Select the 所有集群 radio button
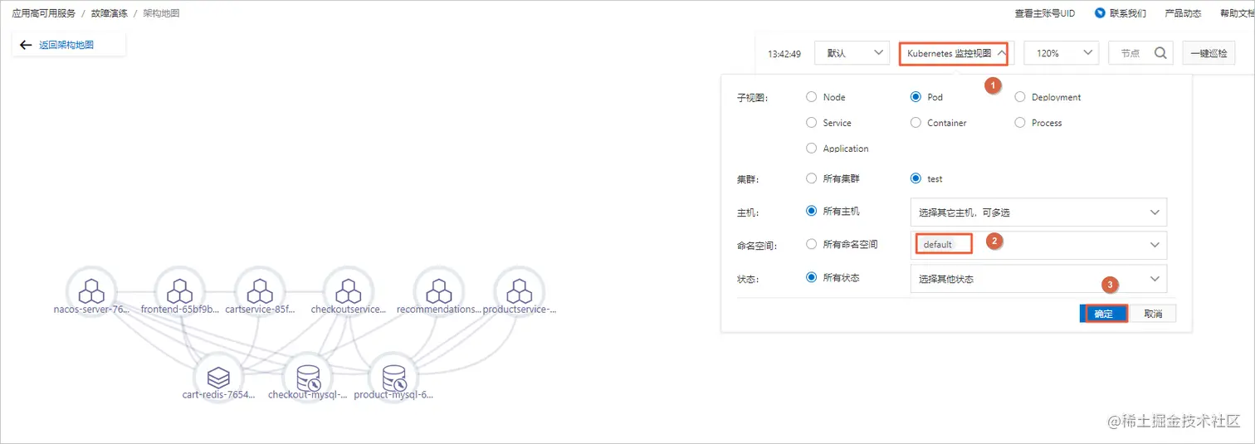 pos(812,178)
